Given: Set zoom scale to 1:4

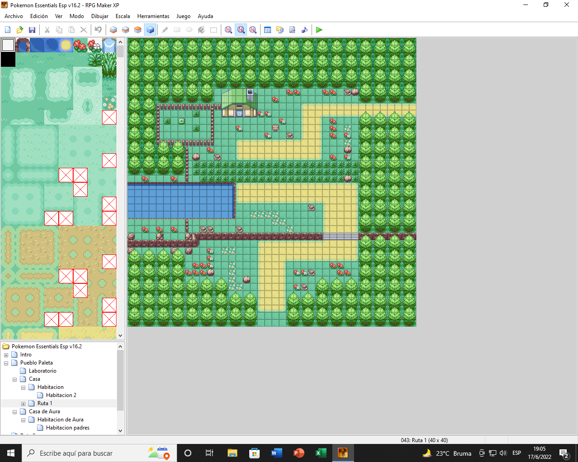Looking at the screenshot, I should (x=253, y=30).
